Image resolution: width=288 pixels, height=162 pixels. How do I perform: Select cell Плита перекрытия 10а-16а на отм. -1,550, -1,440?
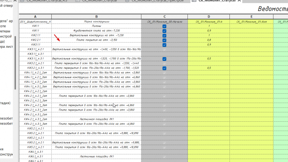tap(96, 63)
